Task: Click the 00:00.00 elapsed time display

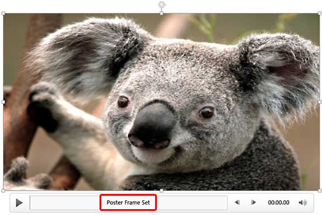Action: (279, 203)
